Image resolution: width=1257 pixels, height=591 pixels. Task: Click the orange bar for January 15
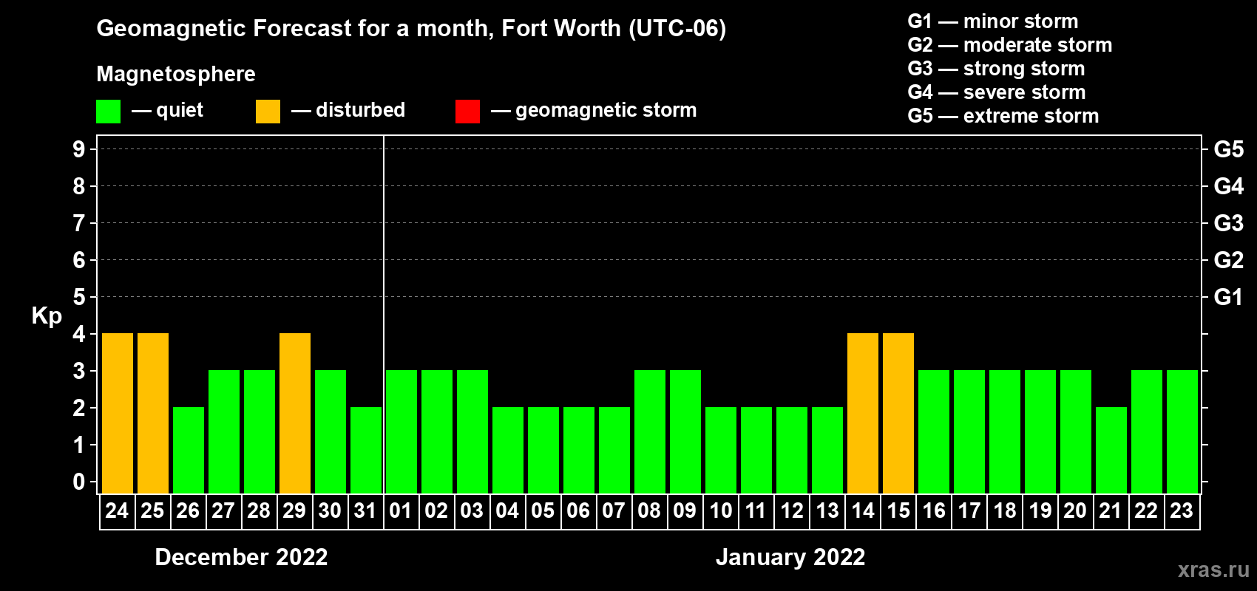[898, 413]
